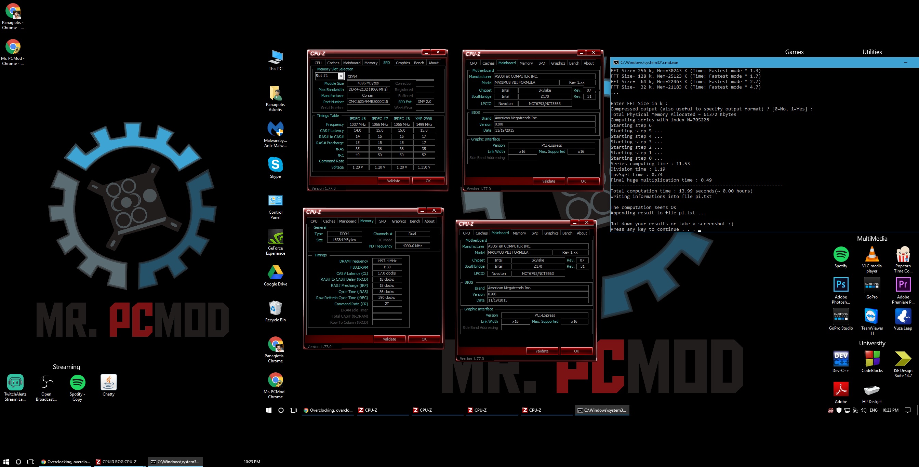Open the GoPro desktop icon
The height and width of the screenshot is (467, 919).
[x=872, y=288]
